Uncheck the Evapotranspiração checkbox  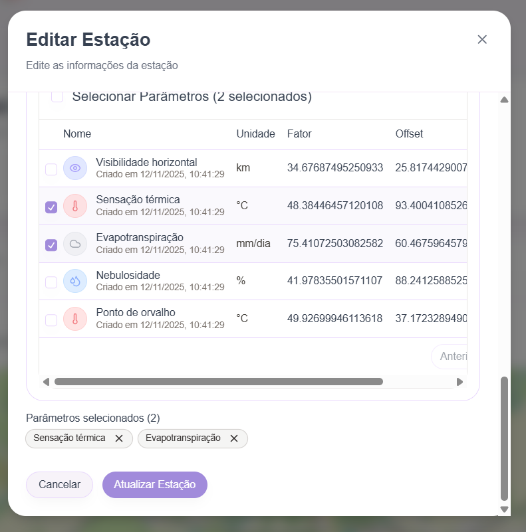pyautogui.click(x=51, y=245)
